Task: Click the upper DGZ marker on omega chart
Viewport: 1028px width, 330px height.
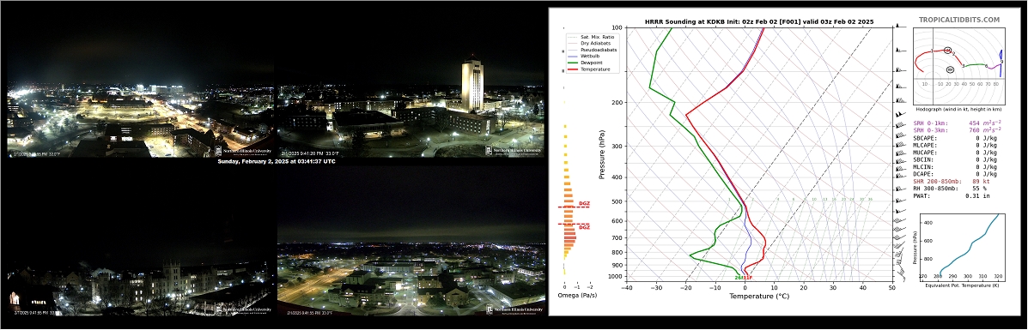Action: point(583,204)
